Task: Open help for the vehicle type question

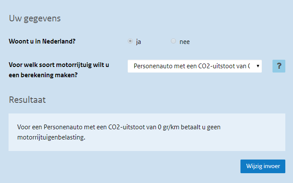Action: click(278, 66)
